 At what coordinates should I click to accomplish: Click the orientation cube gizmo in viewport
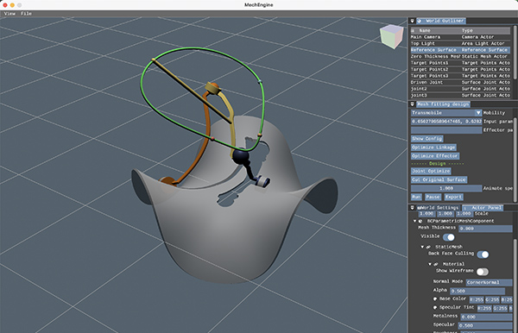pyautogui.click(x=391, y=36)
